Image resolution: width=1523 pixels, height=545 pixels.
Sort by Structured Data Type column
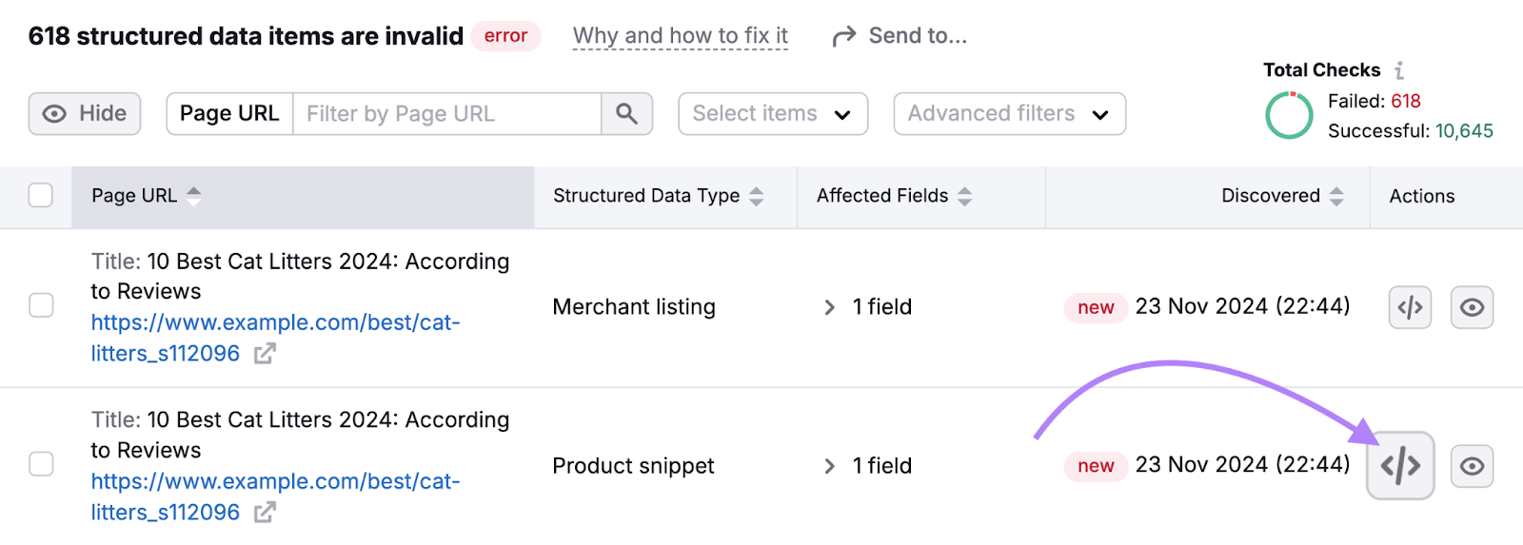point(756,196)
